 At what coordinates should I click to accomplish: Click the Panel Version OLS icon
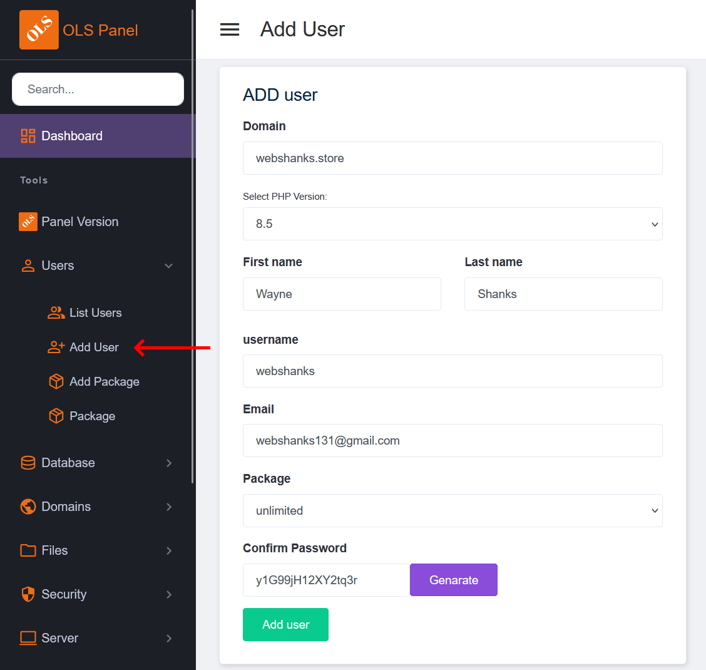(28, 222)
